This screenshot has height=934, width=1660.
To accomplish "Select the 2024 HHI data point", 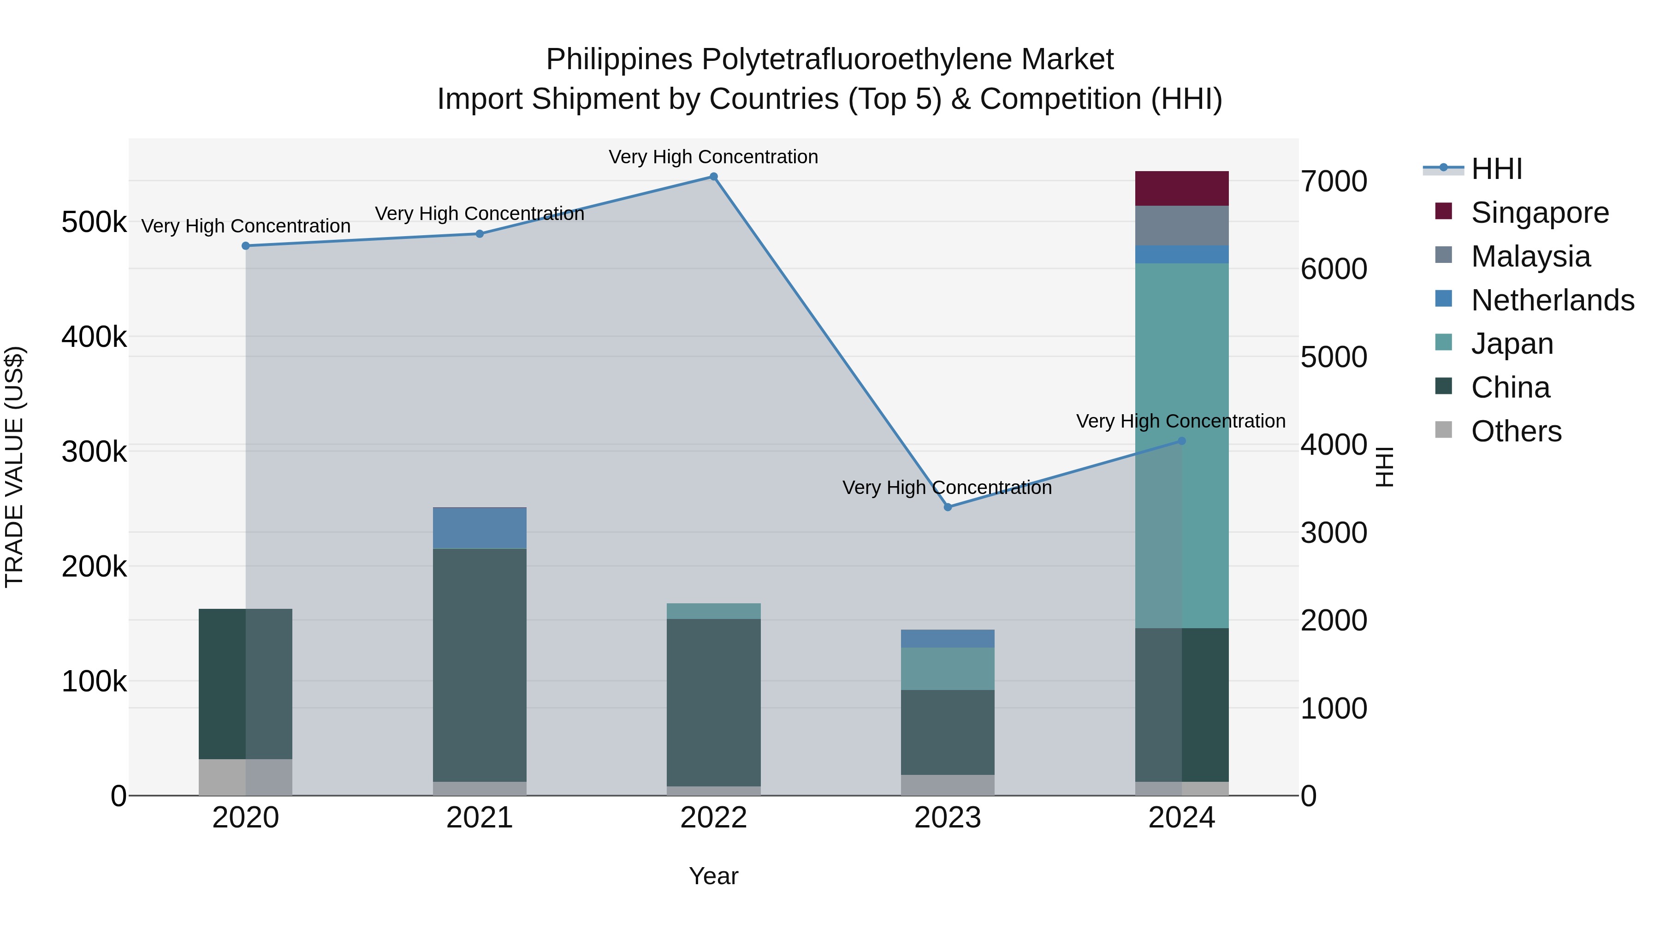I will pyautogui.click(x=1181, y=441).
